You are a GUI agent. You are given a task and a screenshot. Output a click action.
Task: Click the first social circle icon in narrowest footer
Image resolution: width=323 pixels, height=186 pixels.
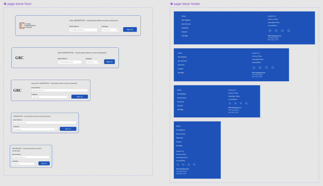click(x=178, y=165)
